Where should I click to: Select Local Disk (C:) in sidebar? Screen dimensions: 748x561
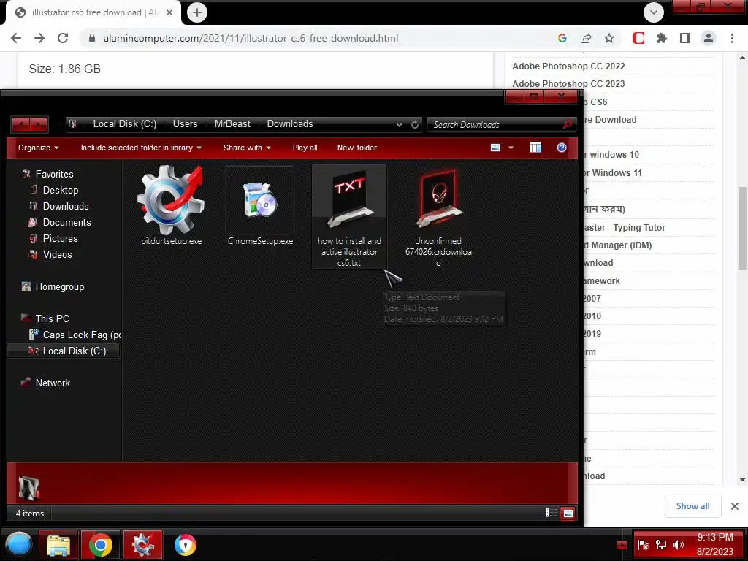click(x=64, y=351)
